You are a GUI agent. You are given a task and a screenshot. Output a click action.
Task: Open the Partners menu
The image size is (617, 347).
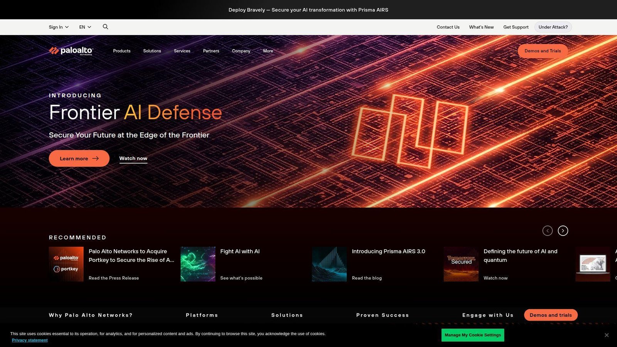[x=211, y=51]
